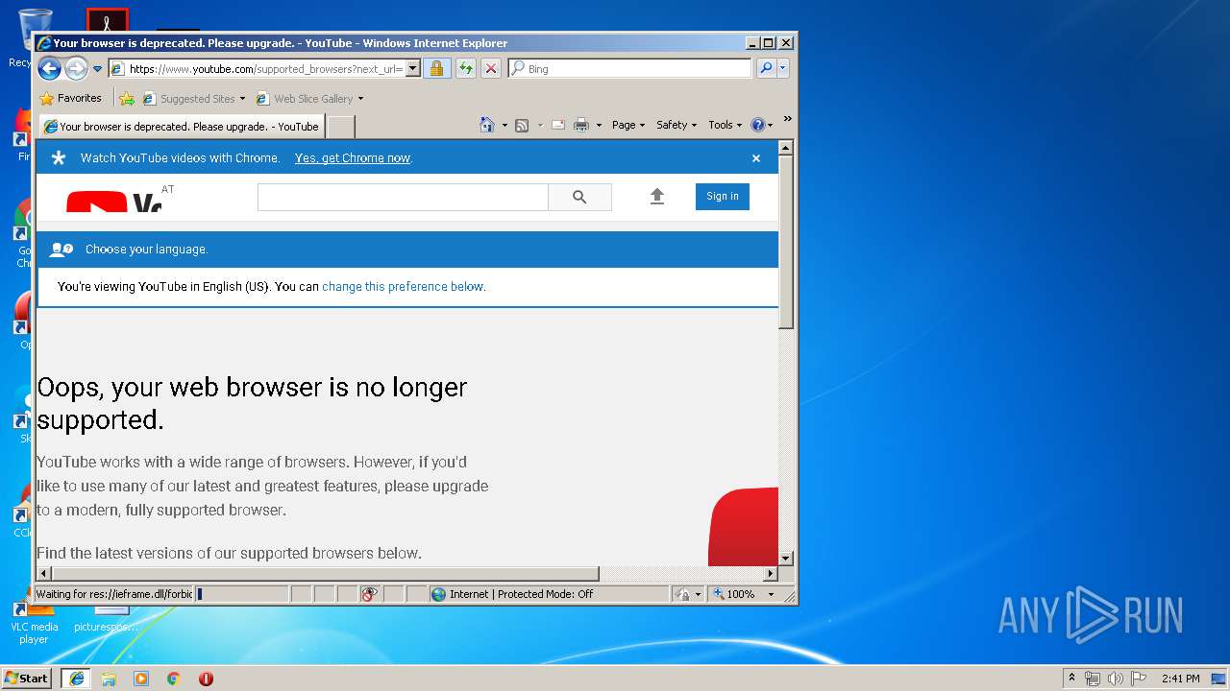The height and width of the screenshot is (691, 1230).
Task: Refresh the page with the green arrows
Action: click(465, 68)
